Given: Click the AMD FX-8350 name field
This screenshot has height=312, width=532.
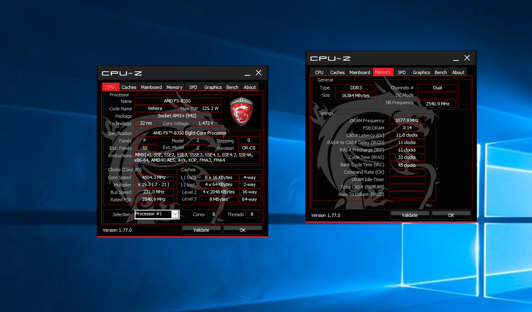Looking at the screenshot, I should click(x=177, y=101).
